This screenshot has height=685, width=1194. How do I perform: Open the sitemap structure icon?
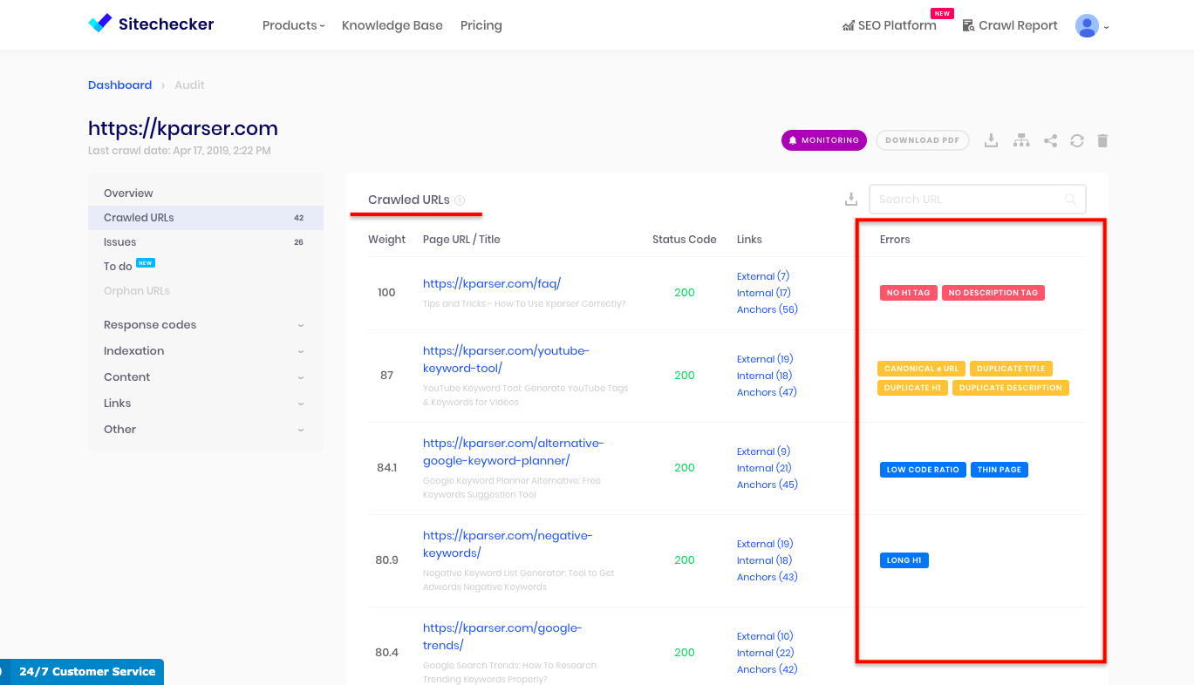1021,140
